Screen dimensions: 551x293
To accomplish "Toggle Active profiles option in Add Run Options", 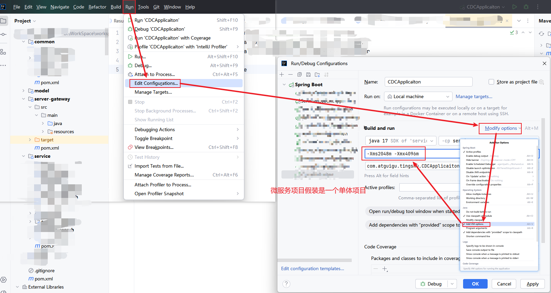I will (474, 152).
